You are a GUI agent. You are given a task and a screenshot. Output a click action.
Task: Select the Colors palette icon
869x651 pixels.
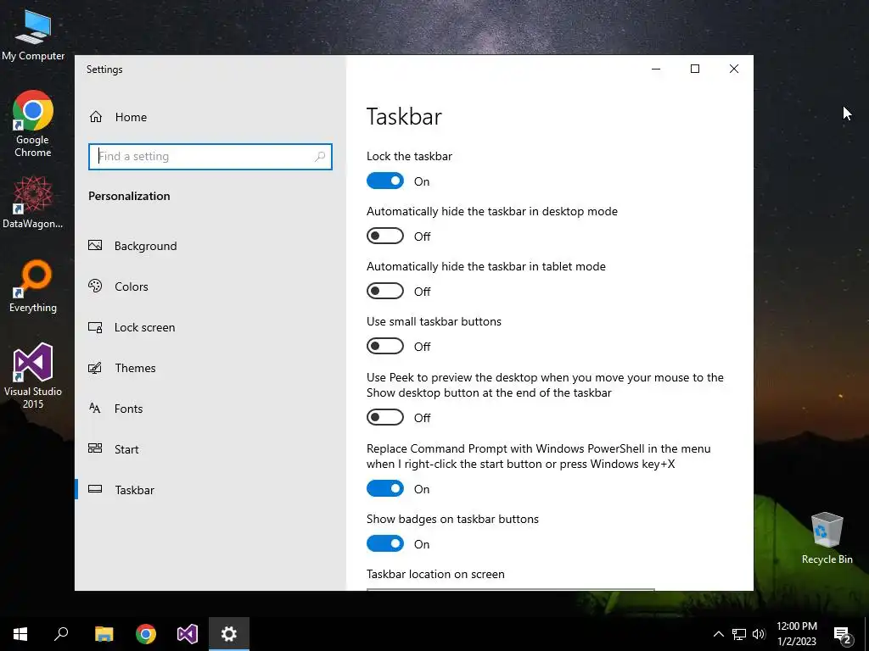tap(95, 287)
